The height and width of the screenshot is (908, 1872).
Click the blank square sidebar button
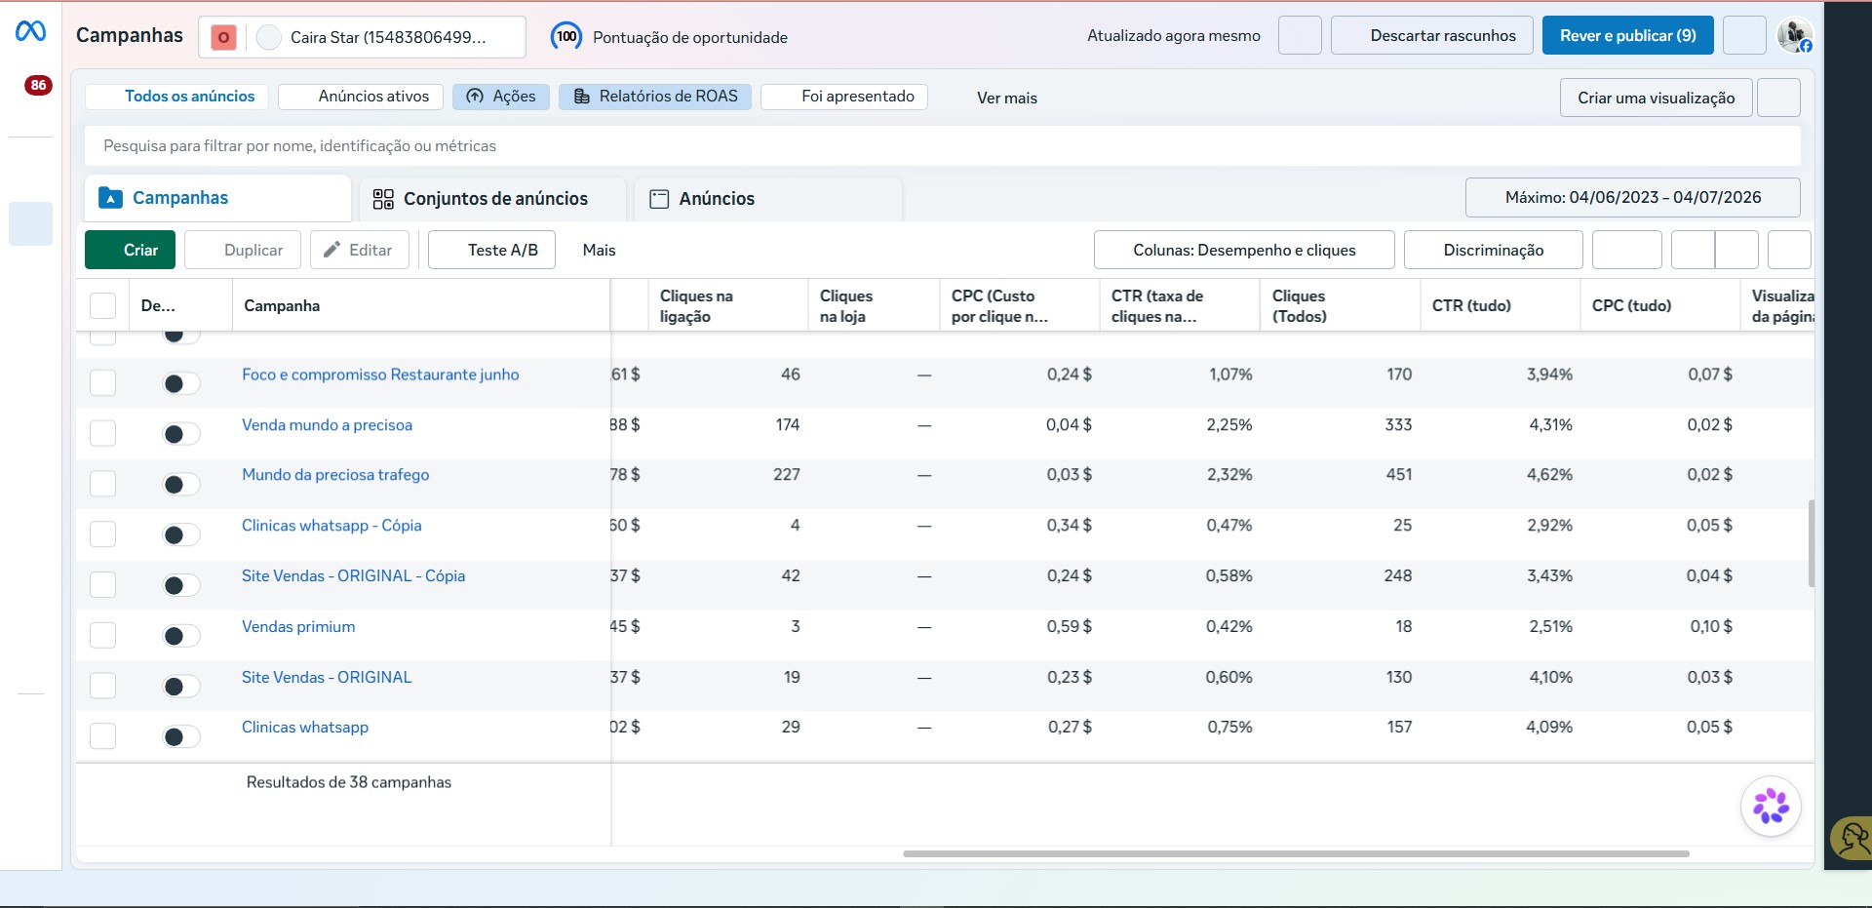pyautogui.click(x=30, y=223)
